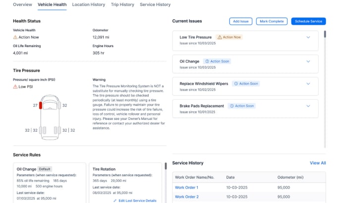Click View All for Service History

point(318,163)
